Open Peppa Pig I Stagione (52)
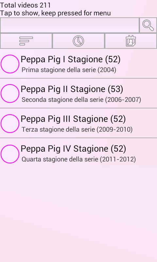The width and height of the screenshot is (157, 262). click(x=70, y=59)
